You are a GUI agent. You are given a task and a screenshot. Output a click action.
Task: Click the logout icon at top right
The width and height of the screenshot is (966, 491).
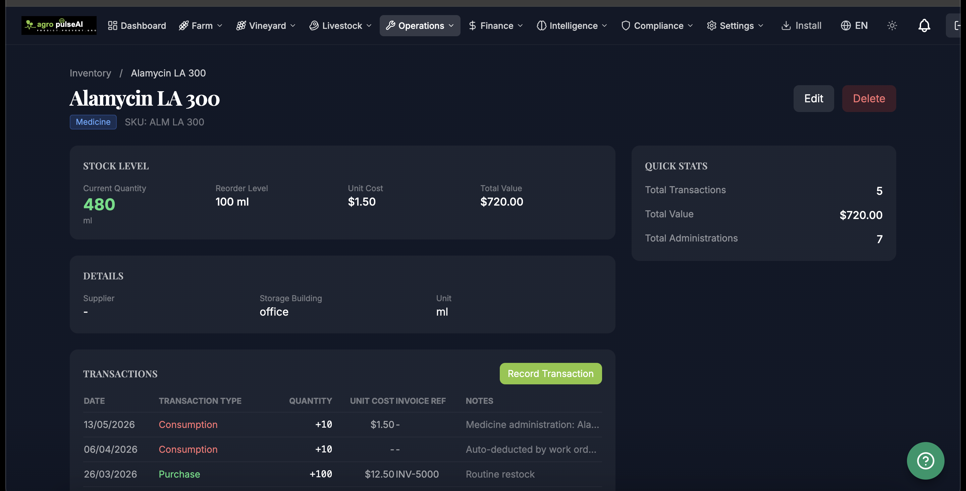point(957,25)
